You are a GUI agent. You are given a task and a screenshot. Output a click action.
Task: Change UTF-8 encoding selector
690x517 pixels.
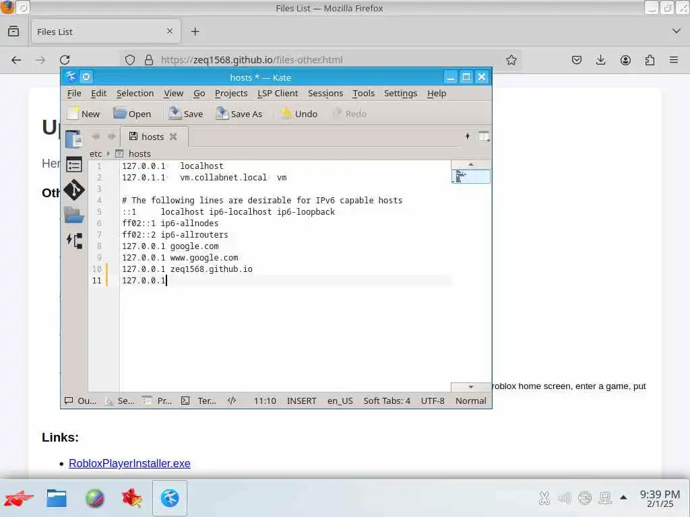(x=433, y=401)
